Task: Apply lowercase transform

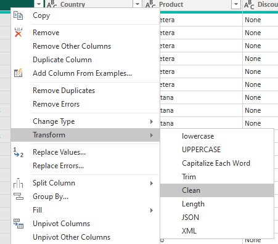Action: click(217, 136)
